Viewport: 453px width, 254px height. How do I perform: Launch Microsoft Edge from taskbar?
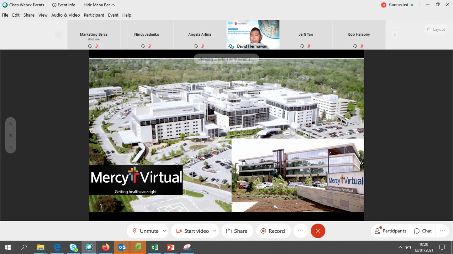57,247
